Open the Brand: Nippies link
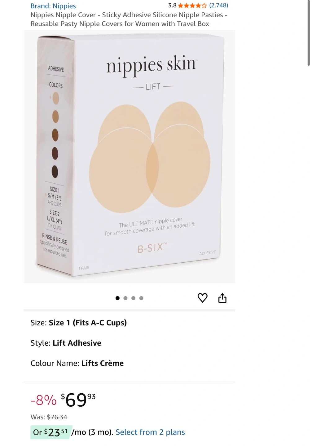This screenshot has width=312, height=446. point(53,6)
